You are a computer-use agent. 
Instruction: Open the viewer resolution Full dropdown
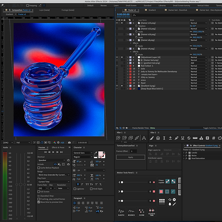23,142
